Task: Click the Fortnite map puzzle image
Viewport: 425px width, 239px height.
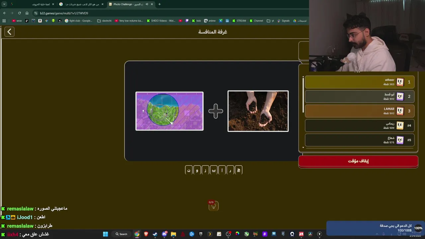Action: [x=169, y=111]
